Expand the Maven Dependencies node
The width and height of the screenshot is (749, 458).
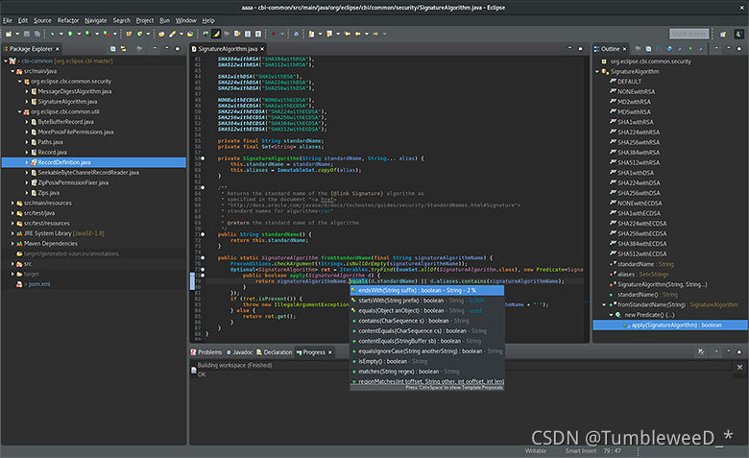click(x=12, y=243)
